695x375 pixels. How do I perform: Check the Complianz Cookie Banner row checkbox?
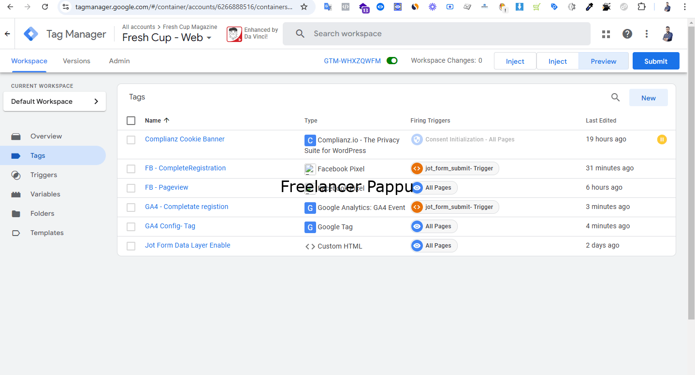point(131,140)
